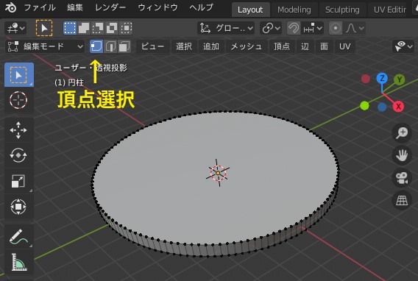
Task: Open the 選択 menu
Action: (184, 46)
